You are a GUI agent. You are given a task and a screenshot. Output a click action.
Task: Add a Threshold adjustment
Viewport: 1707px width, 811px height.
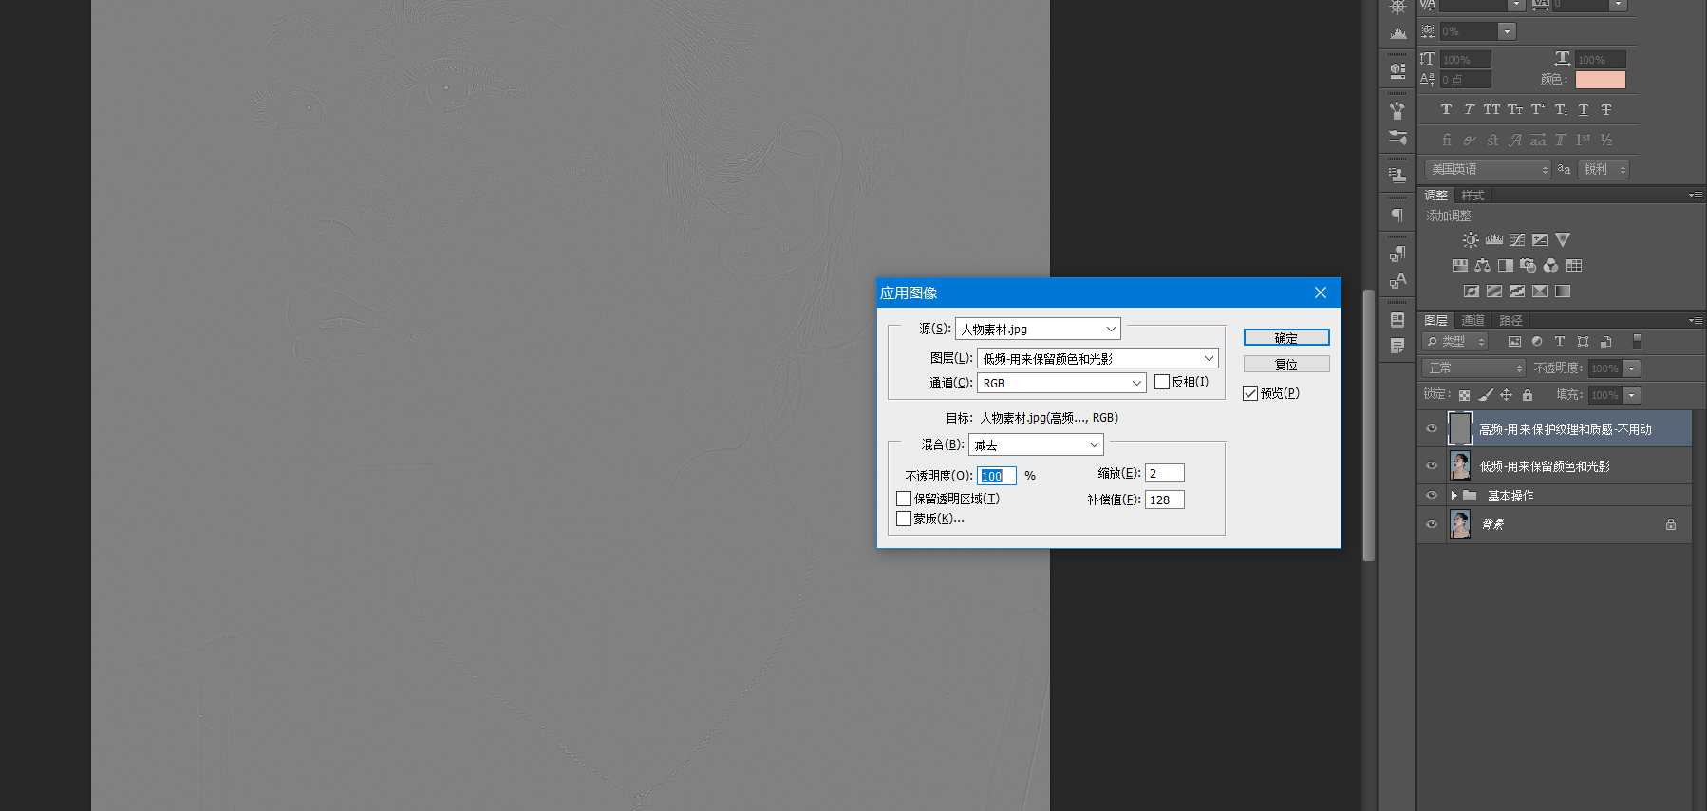1517,291
